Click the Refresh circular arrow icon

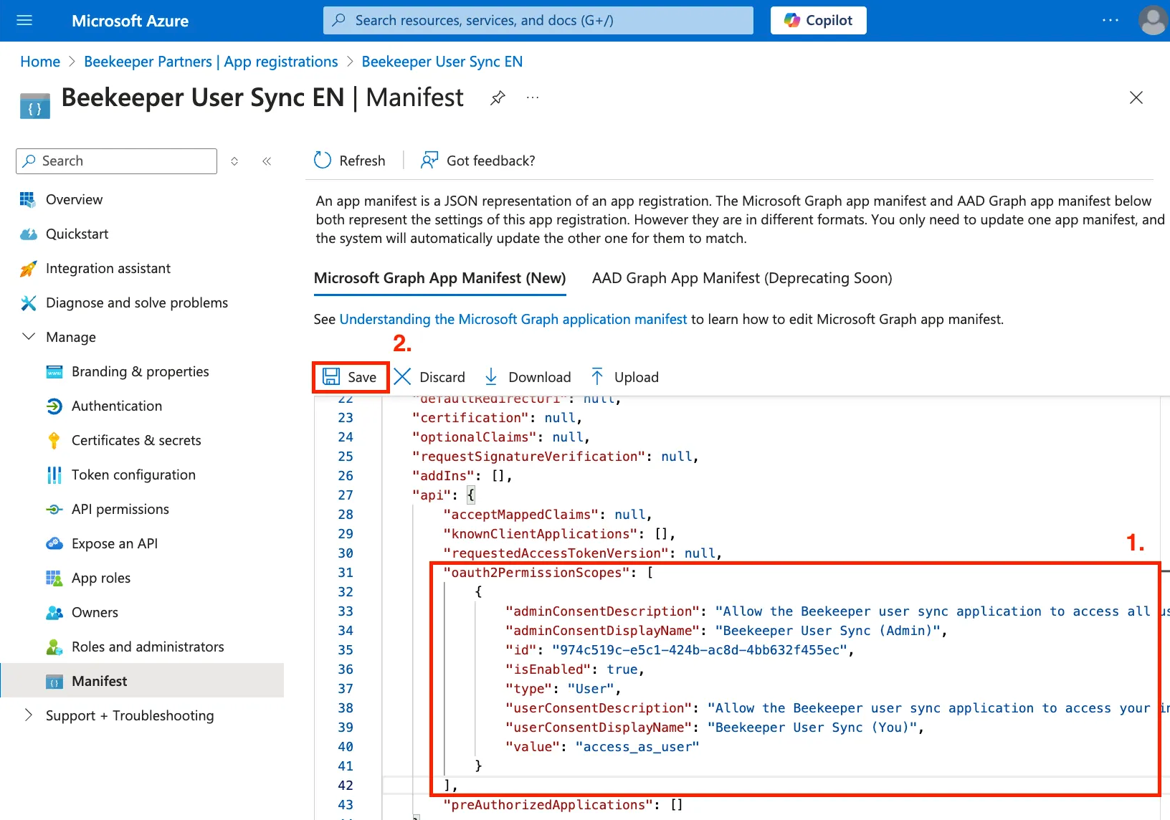[x=323, y=161]
